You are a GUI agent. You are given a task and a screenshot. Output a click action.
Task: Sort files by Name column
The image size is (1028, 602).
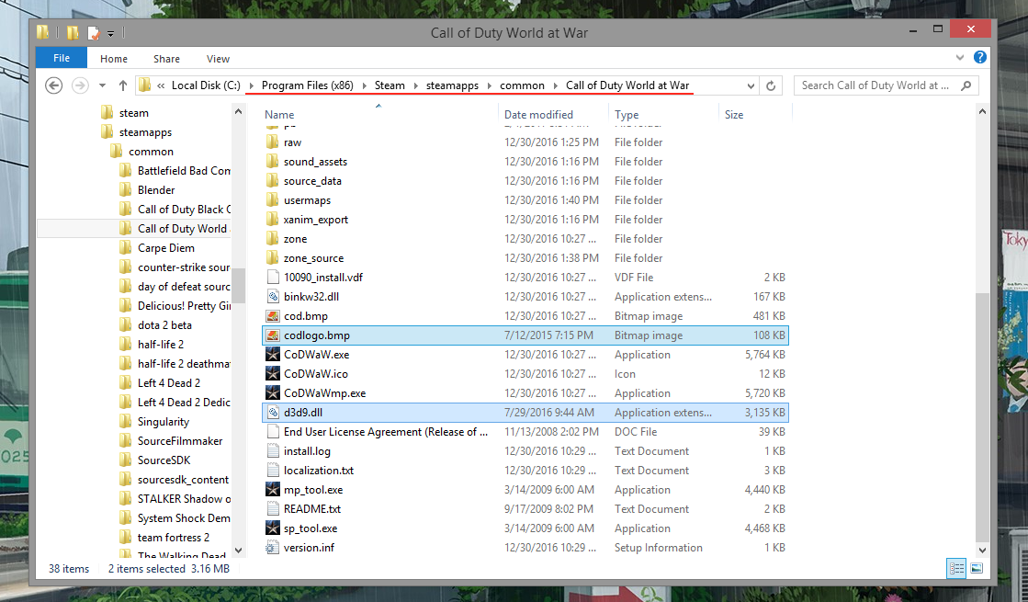click(x=279, y=115)
